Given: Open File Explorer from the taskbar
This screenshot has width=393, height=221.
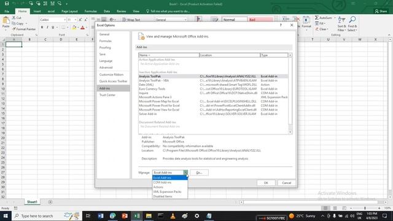Looking at the screenshot, I should [x=149, y=215].
